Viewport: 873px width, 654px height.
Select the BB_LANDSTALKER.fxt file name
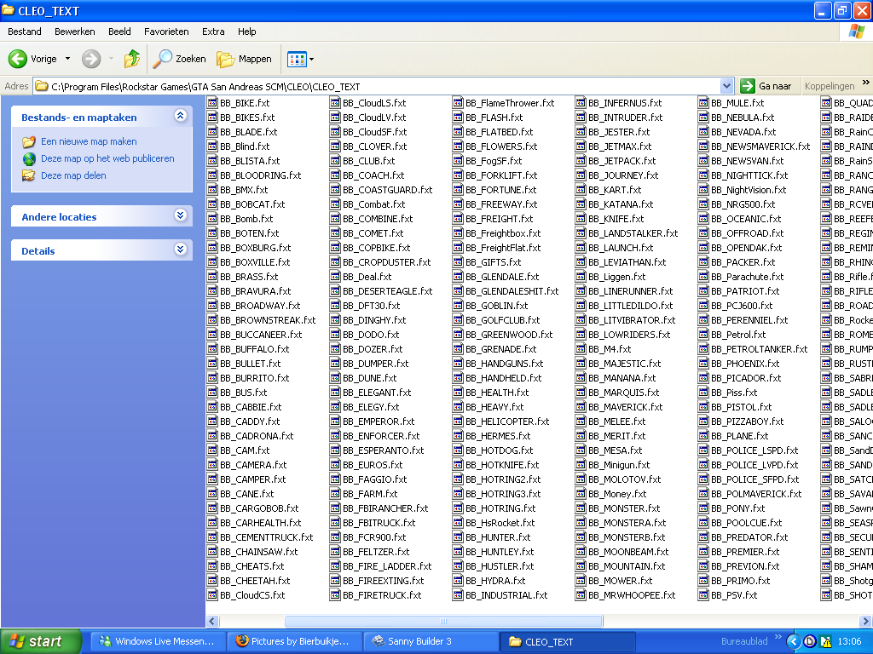tap(633, 233)
